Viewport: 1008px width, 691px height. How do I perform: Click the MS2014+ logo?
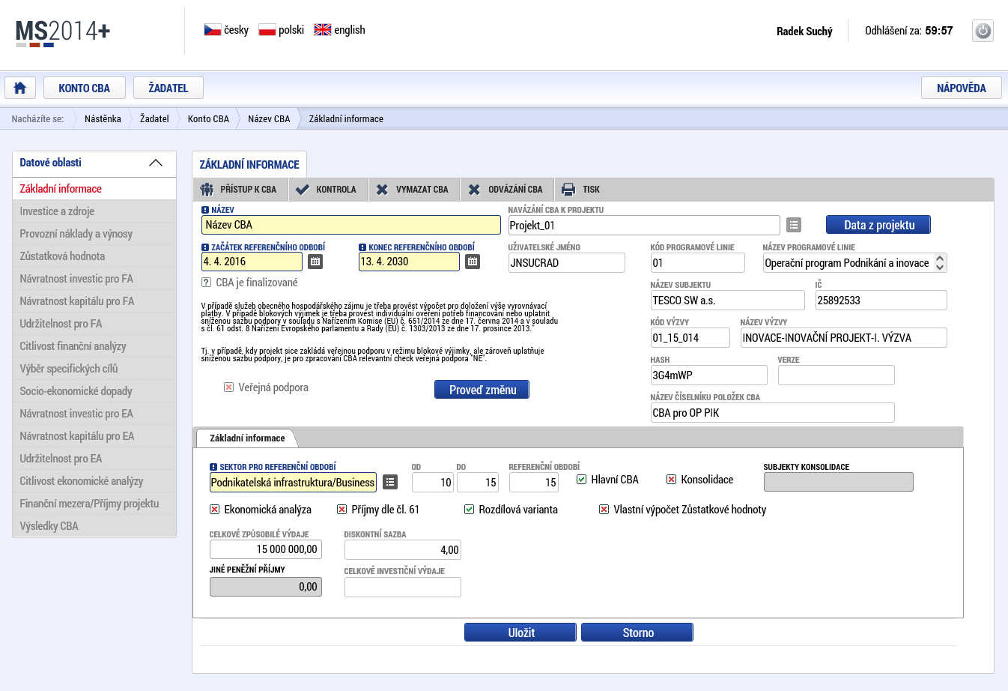63,32
